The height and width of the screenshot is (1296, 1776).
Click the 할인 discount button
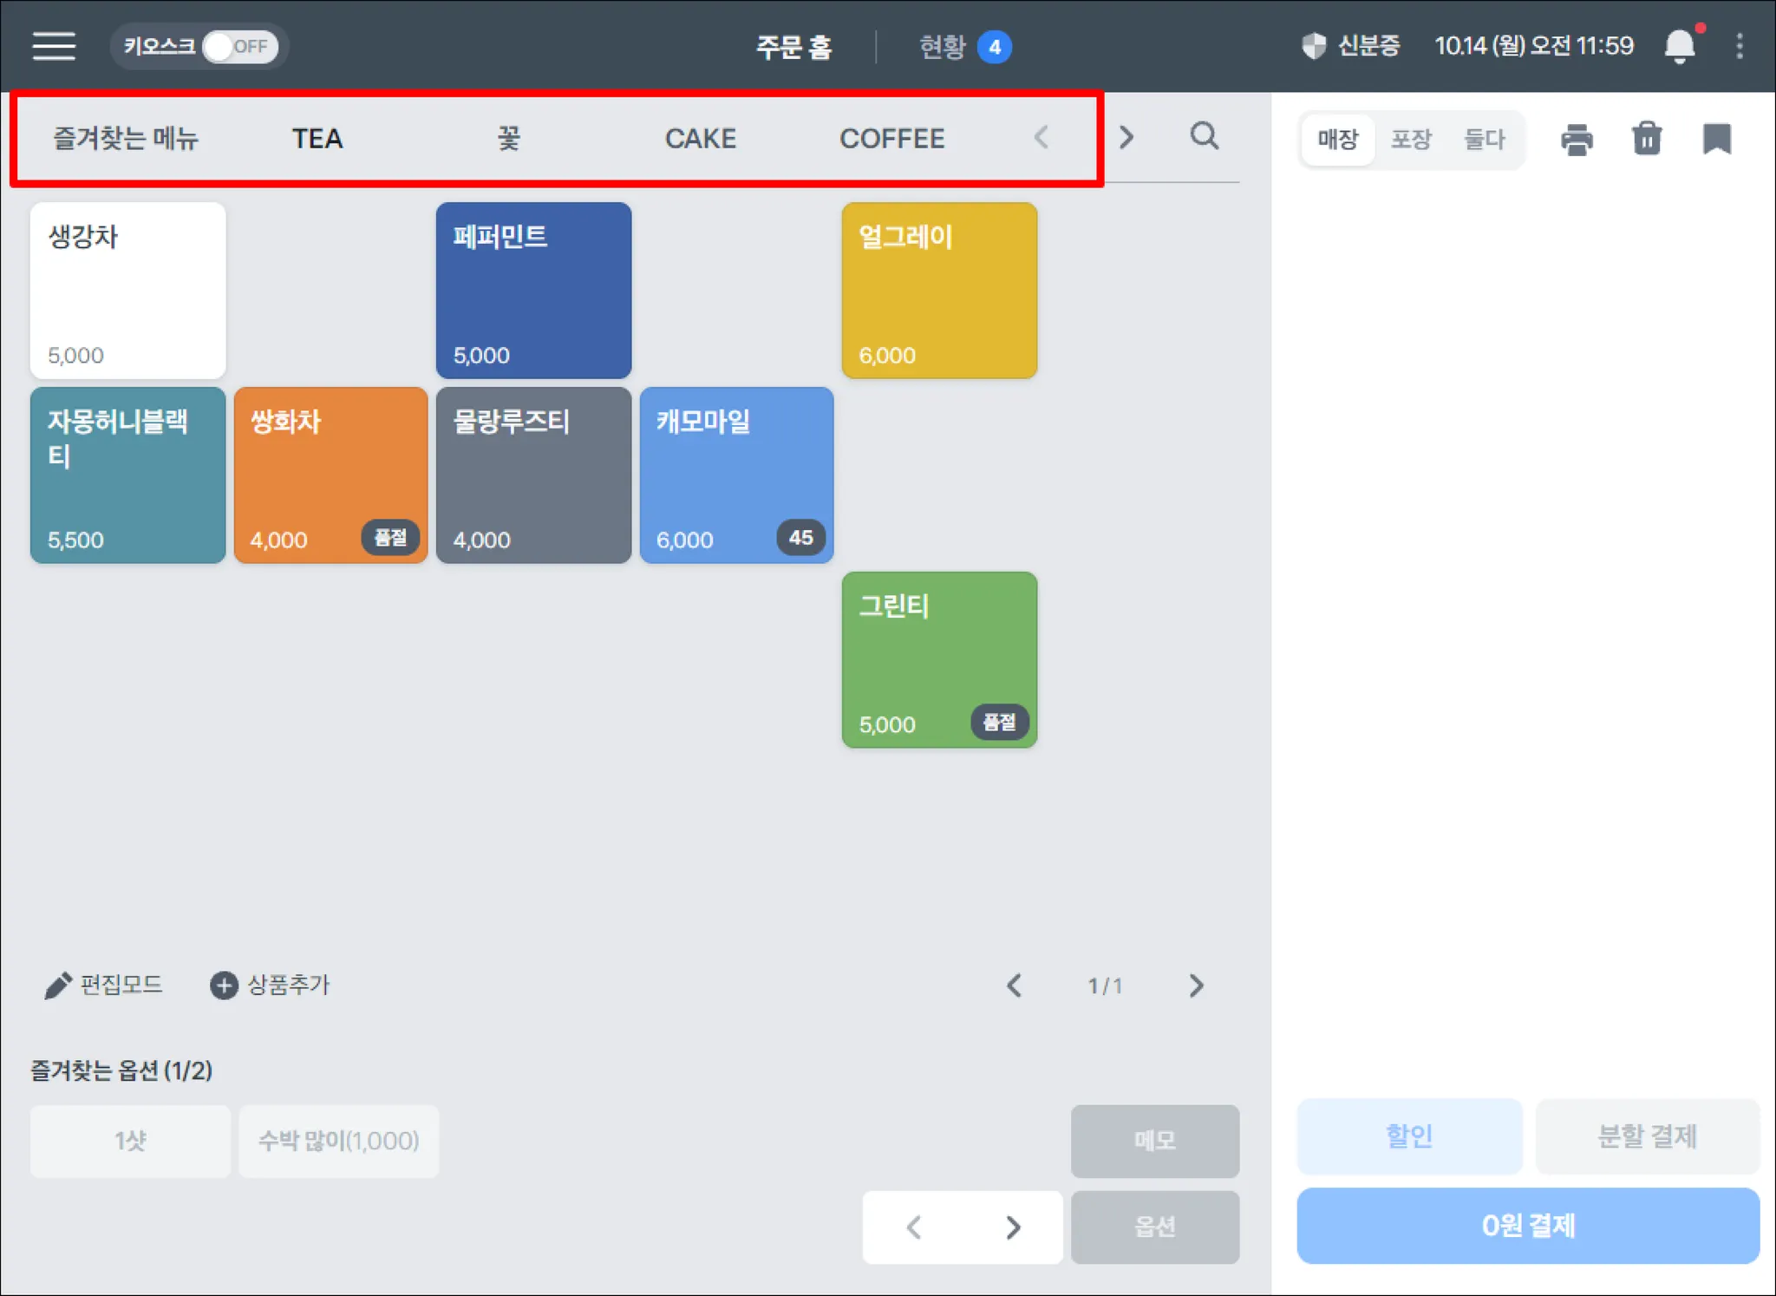pos(1409,1136)
